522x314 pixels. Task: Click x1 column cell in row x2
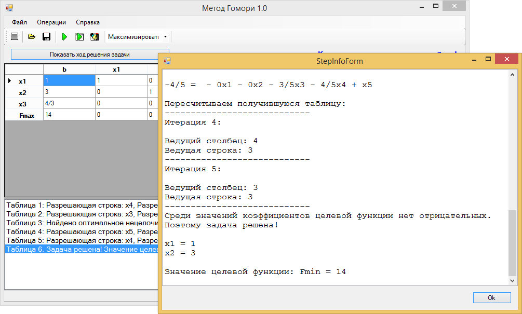tap(121, 92)
